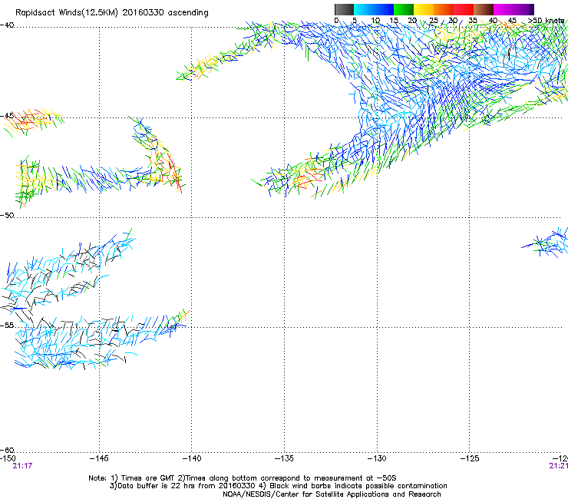Viewport: 568px width, 499px height.
Task: Pick the brown 35-40 knots legend segment
Action: point(484,9)
